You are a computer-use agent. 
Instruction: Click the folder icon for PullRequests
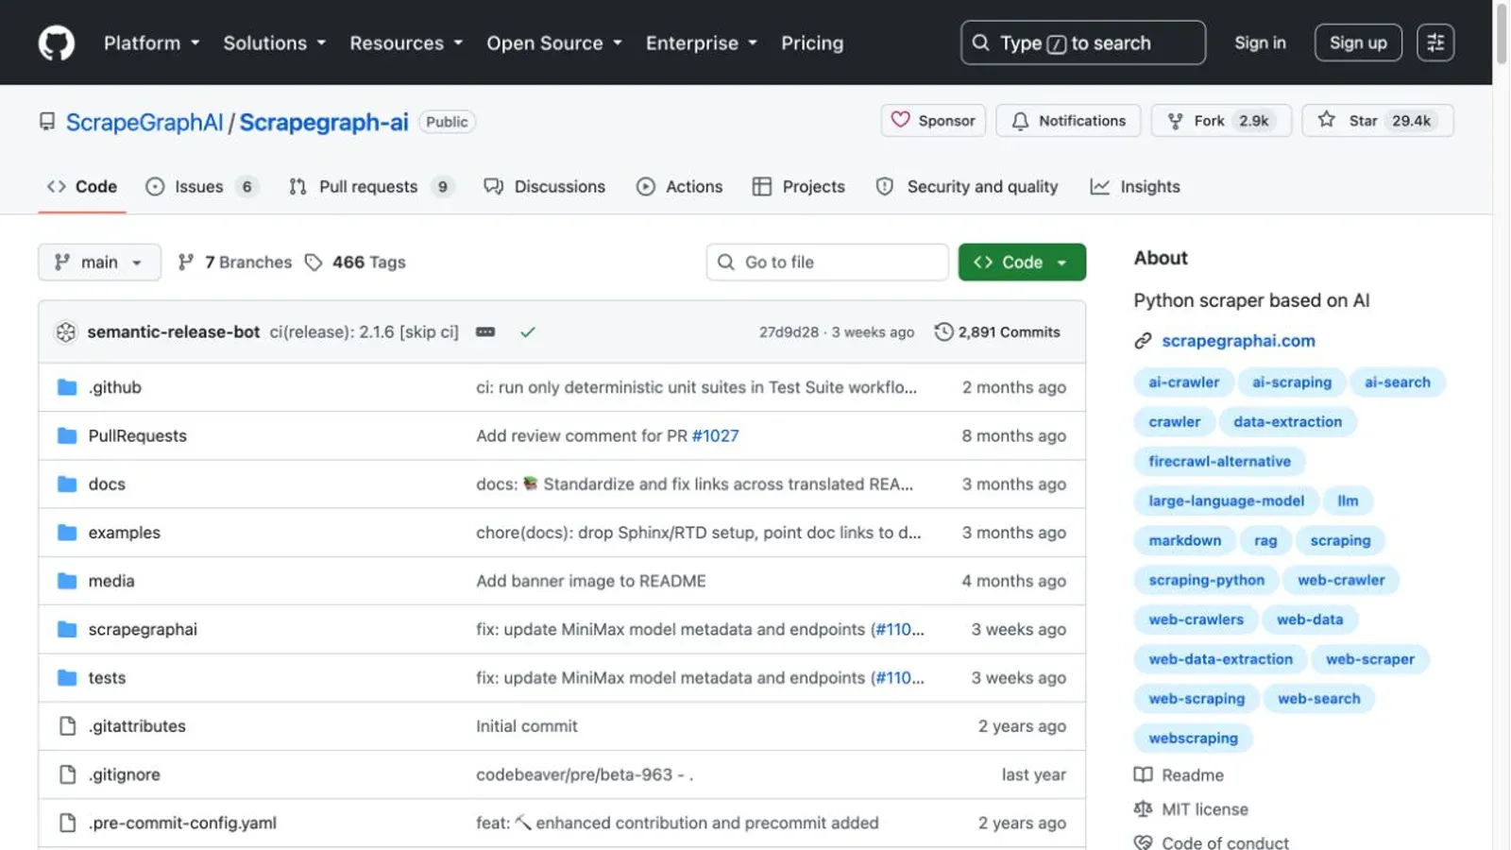click(67, 435)
